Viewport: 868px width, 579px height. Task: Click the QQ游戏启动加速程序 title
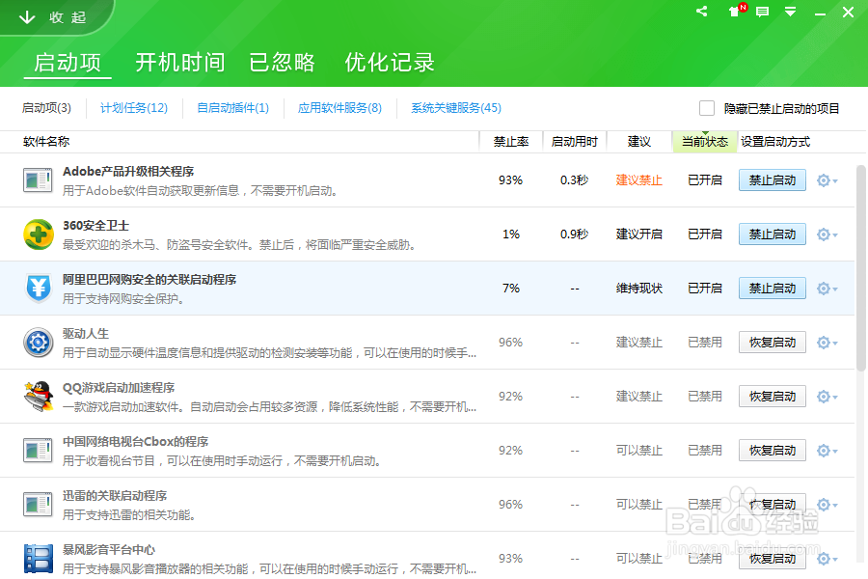tap(119, 388)
